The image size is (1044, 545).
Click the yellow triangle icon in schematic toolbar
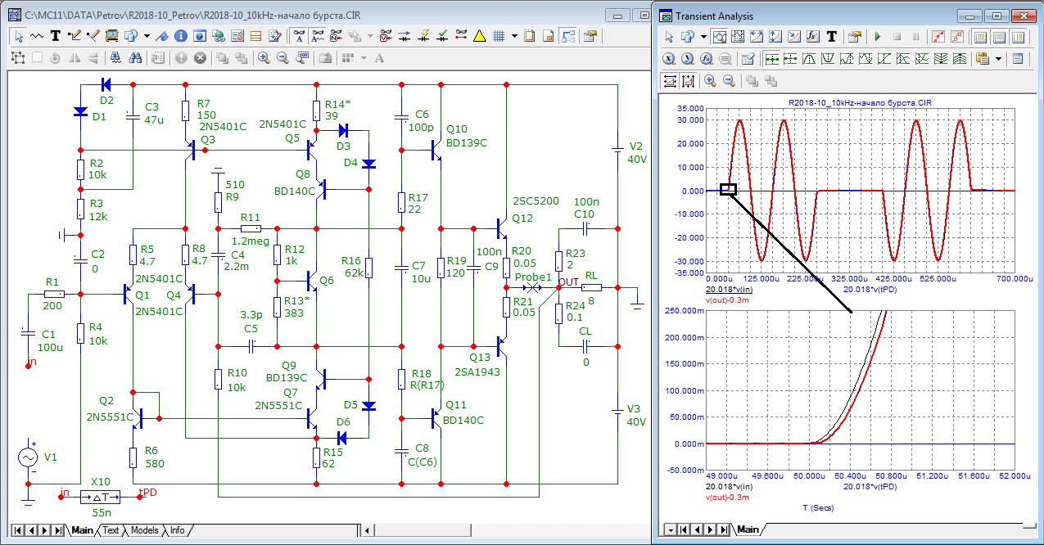480,36
